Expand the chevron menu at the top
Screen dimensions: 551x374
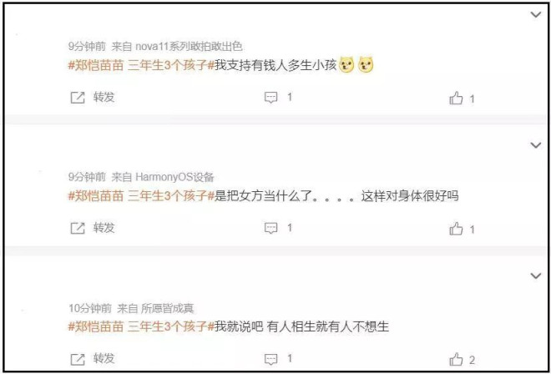click(535, 14)
